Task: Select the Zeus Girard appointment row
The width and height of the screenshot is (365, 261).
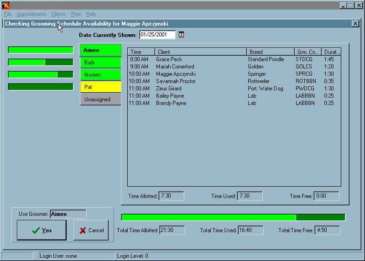Action: coord(234,89)
